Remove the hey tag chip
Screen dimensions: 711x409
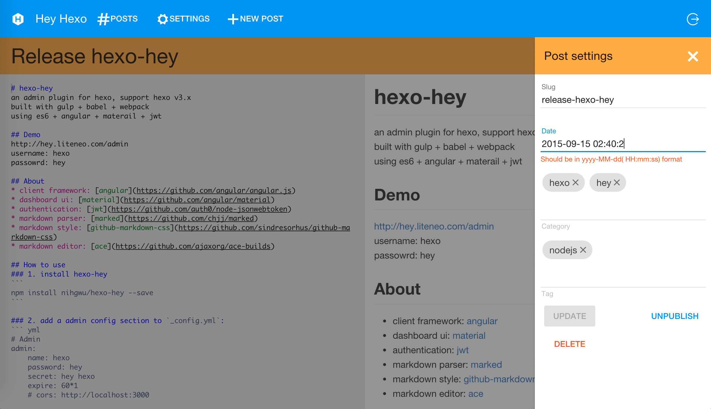[x=617, y=182]
